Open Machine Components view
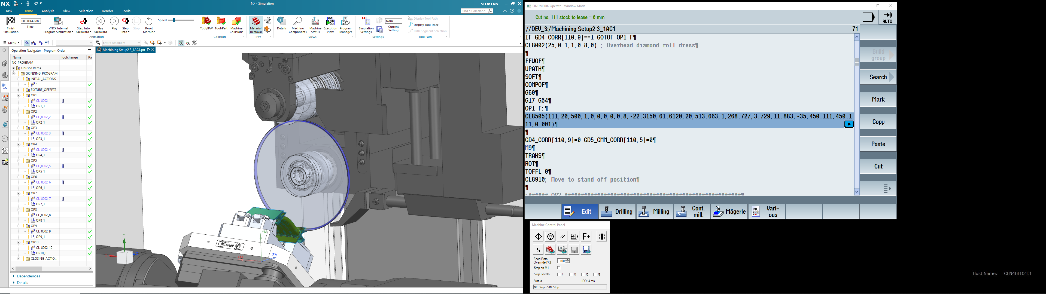This screenshot has width=1046, height=294. pyautogui.click(x=298, y=25)
